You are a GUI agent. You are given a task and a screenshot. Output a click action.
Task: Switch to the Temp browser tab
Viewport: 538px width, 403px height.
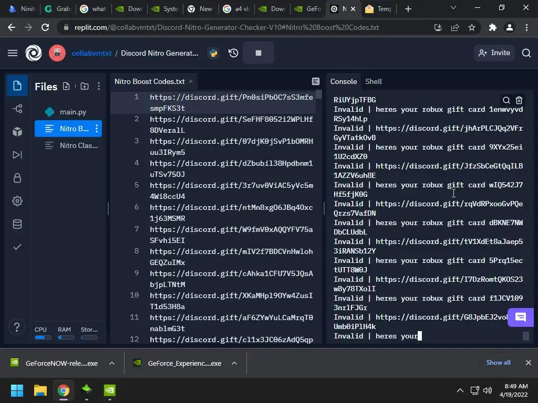coord(379,9)
